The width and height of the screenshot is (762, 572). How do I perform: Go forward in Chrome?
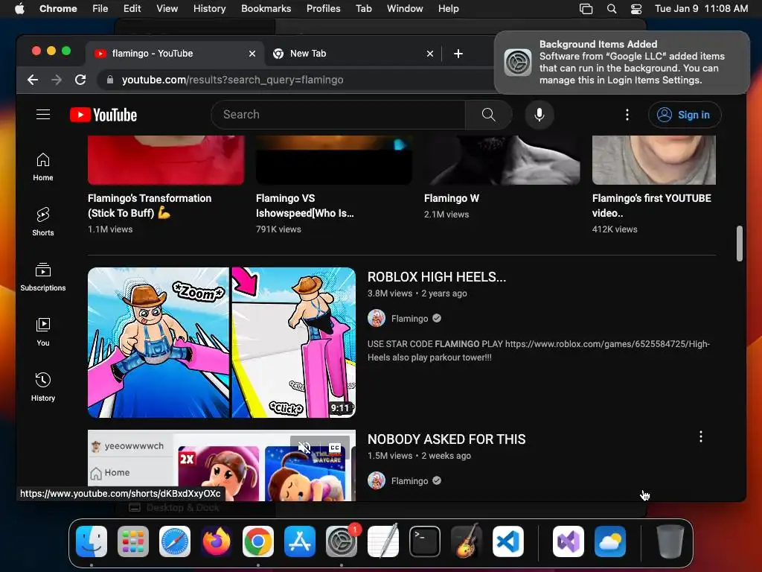click(x=57, y=80)
